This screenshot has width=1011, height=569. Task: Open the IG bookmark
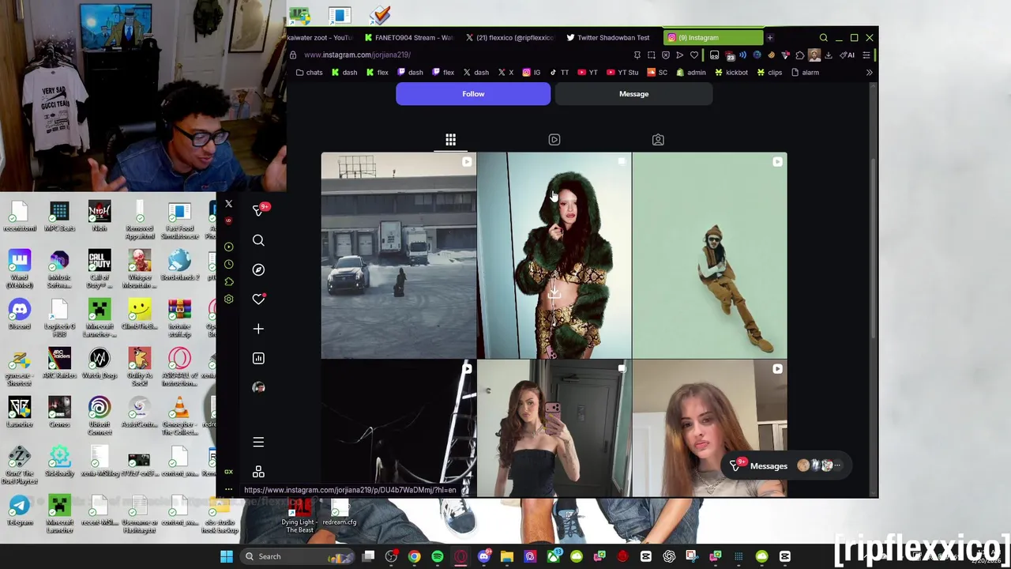coord(531,73)
